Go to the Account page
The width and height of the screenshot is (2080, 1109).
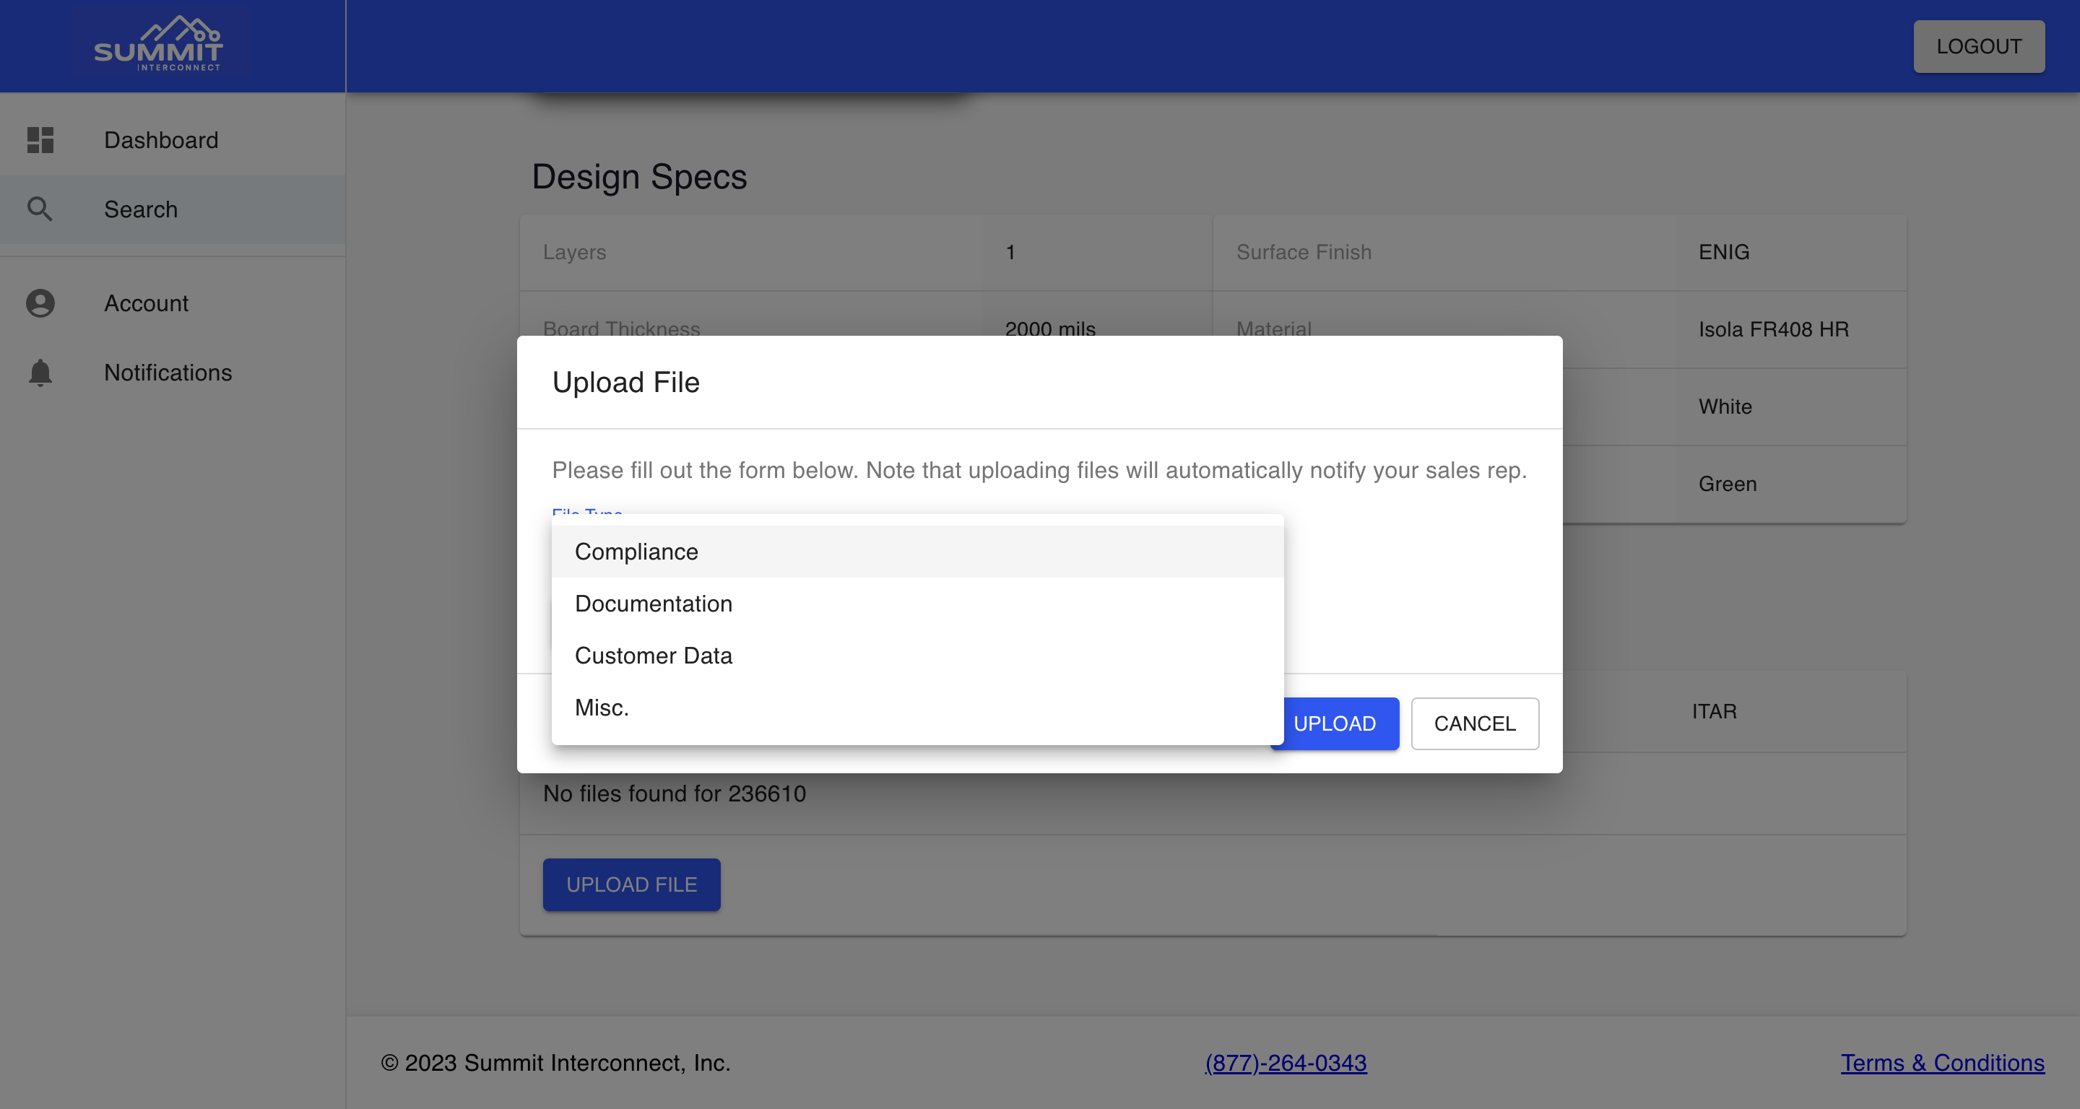(173, 303)
